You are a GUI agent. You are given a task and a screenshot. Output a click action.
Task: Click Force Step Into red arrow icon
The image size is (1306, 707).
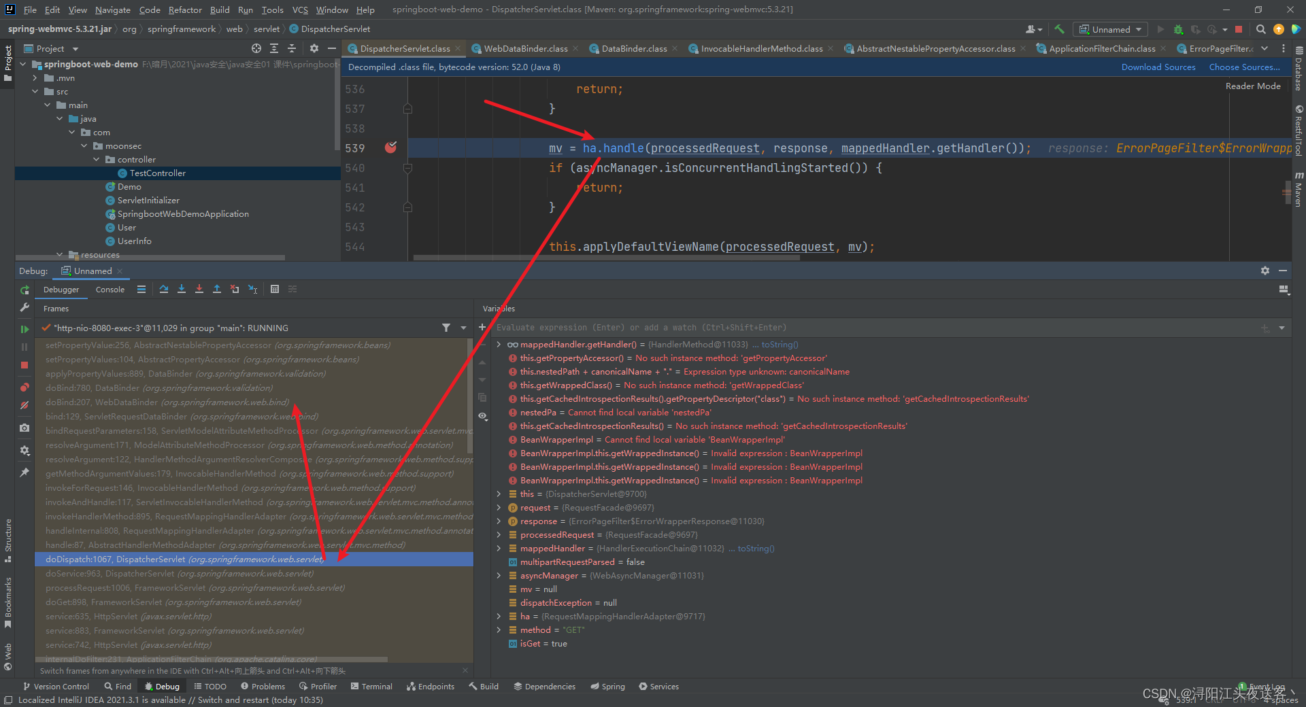[x=199, y=289]
